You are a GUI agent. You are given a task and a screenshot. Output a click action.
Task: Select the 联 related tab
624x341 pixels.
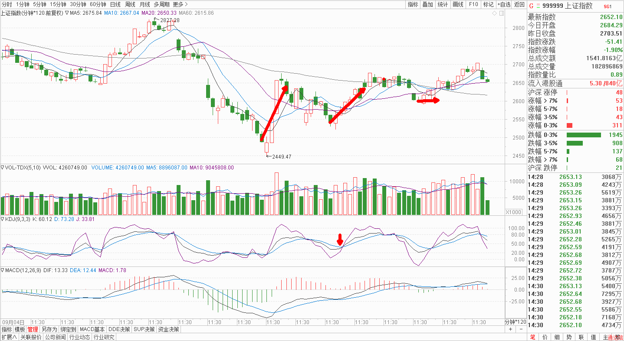tap(581, 337)
